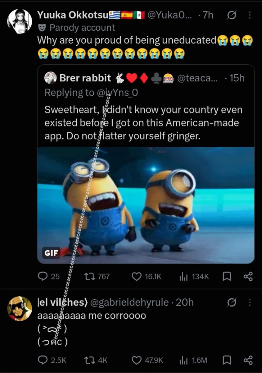The height and width of the screenshot is (373, 262).
Task: Toggle bookmark on el vilches tweet
Action: tap(227, 360)
